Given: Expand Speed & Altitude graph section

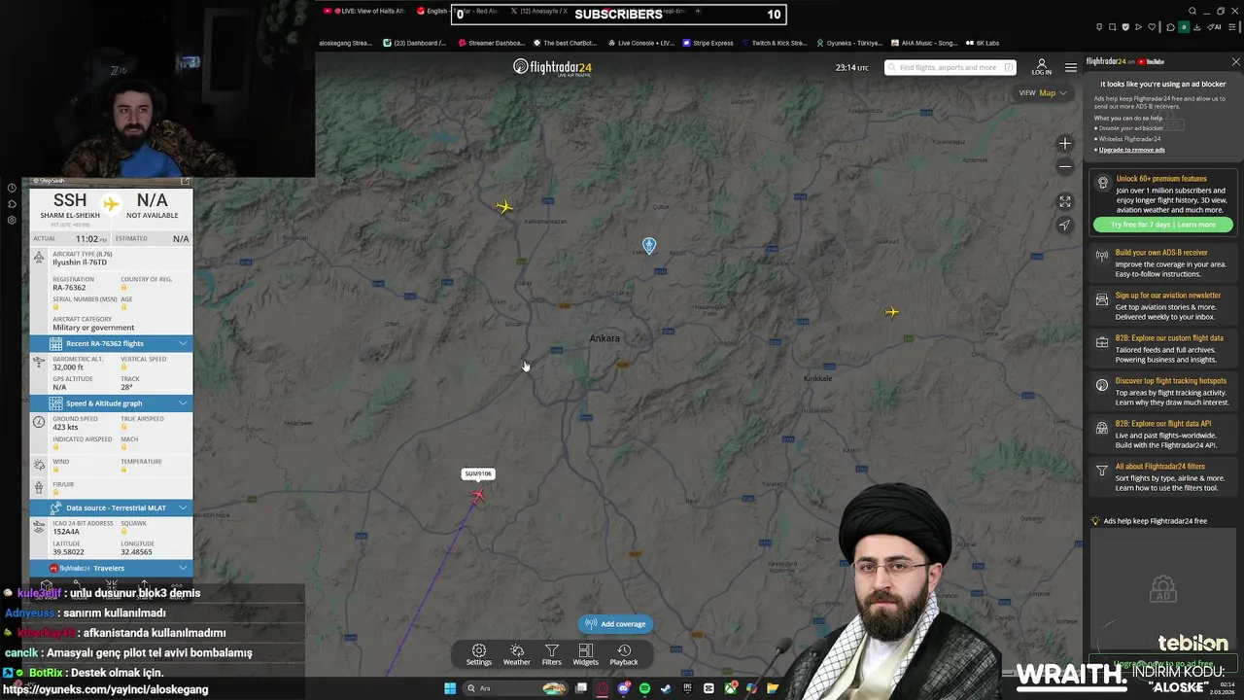Looking at the screenshot, I should (111, 403).
